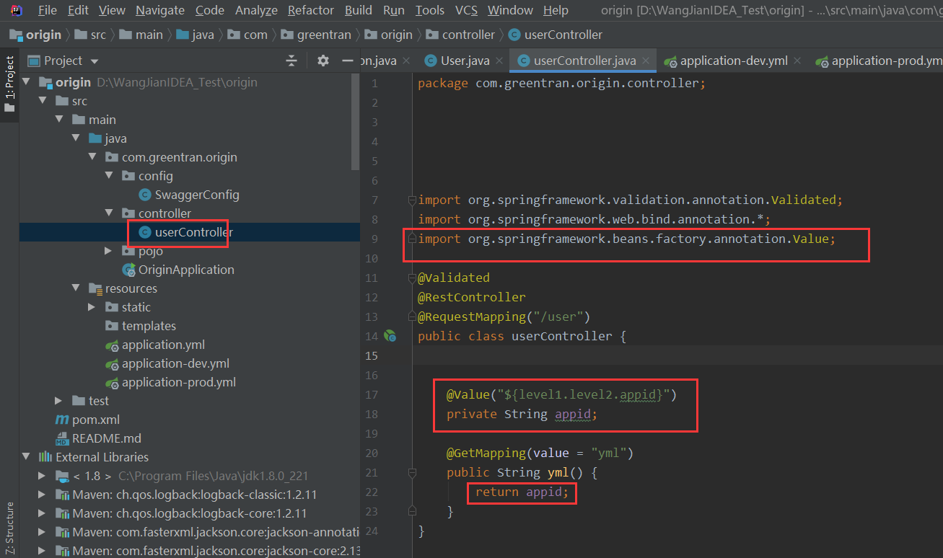Select README.md in project tree
943x558 pixels.
[x=107, y=438]
